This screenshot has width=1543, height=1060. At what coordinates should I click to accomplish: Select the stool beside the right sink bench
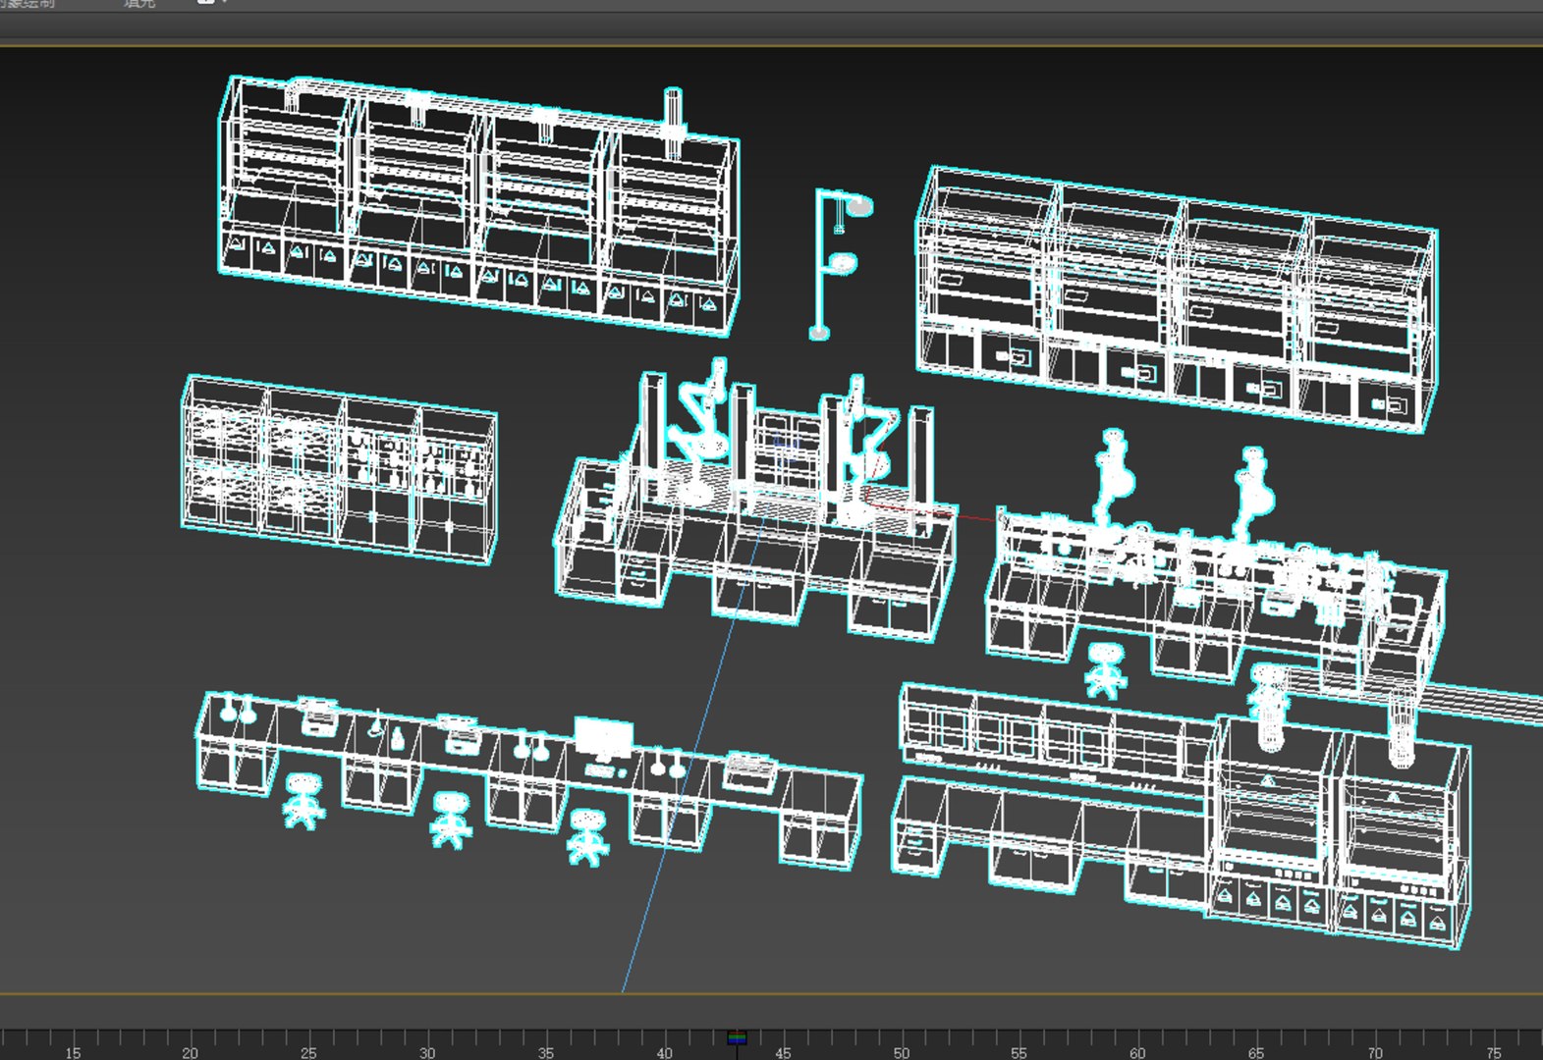pos(1106,669)
